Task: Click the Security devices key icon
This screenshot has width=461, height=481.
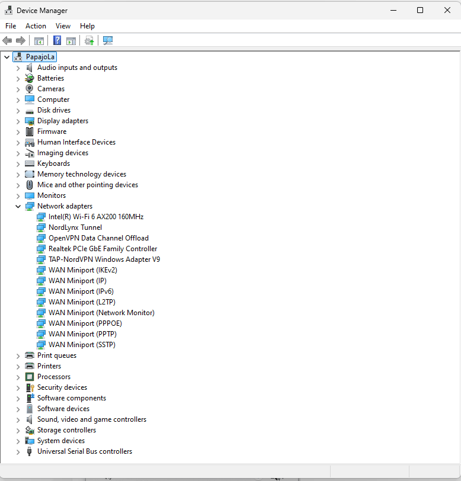Action: pyautogui.click(x=30, y=387)
